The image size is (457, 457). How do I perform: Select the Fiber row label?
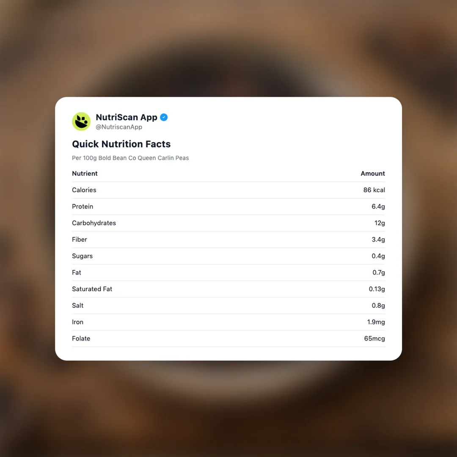80,240
